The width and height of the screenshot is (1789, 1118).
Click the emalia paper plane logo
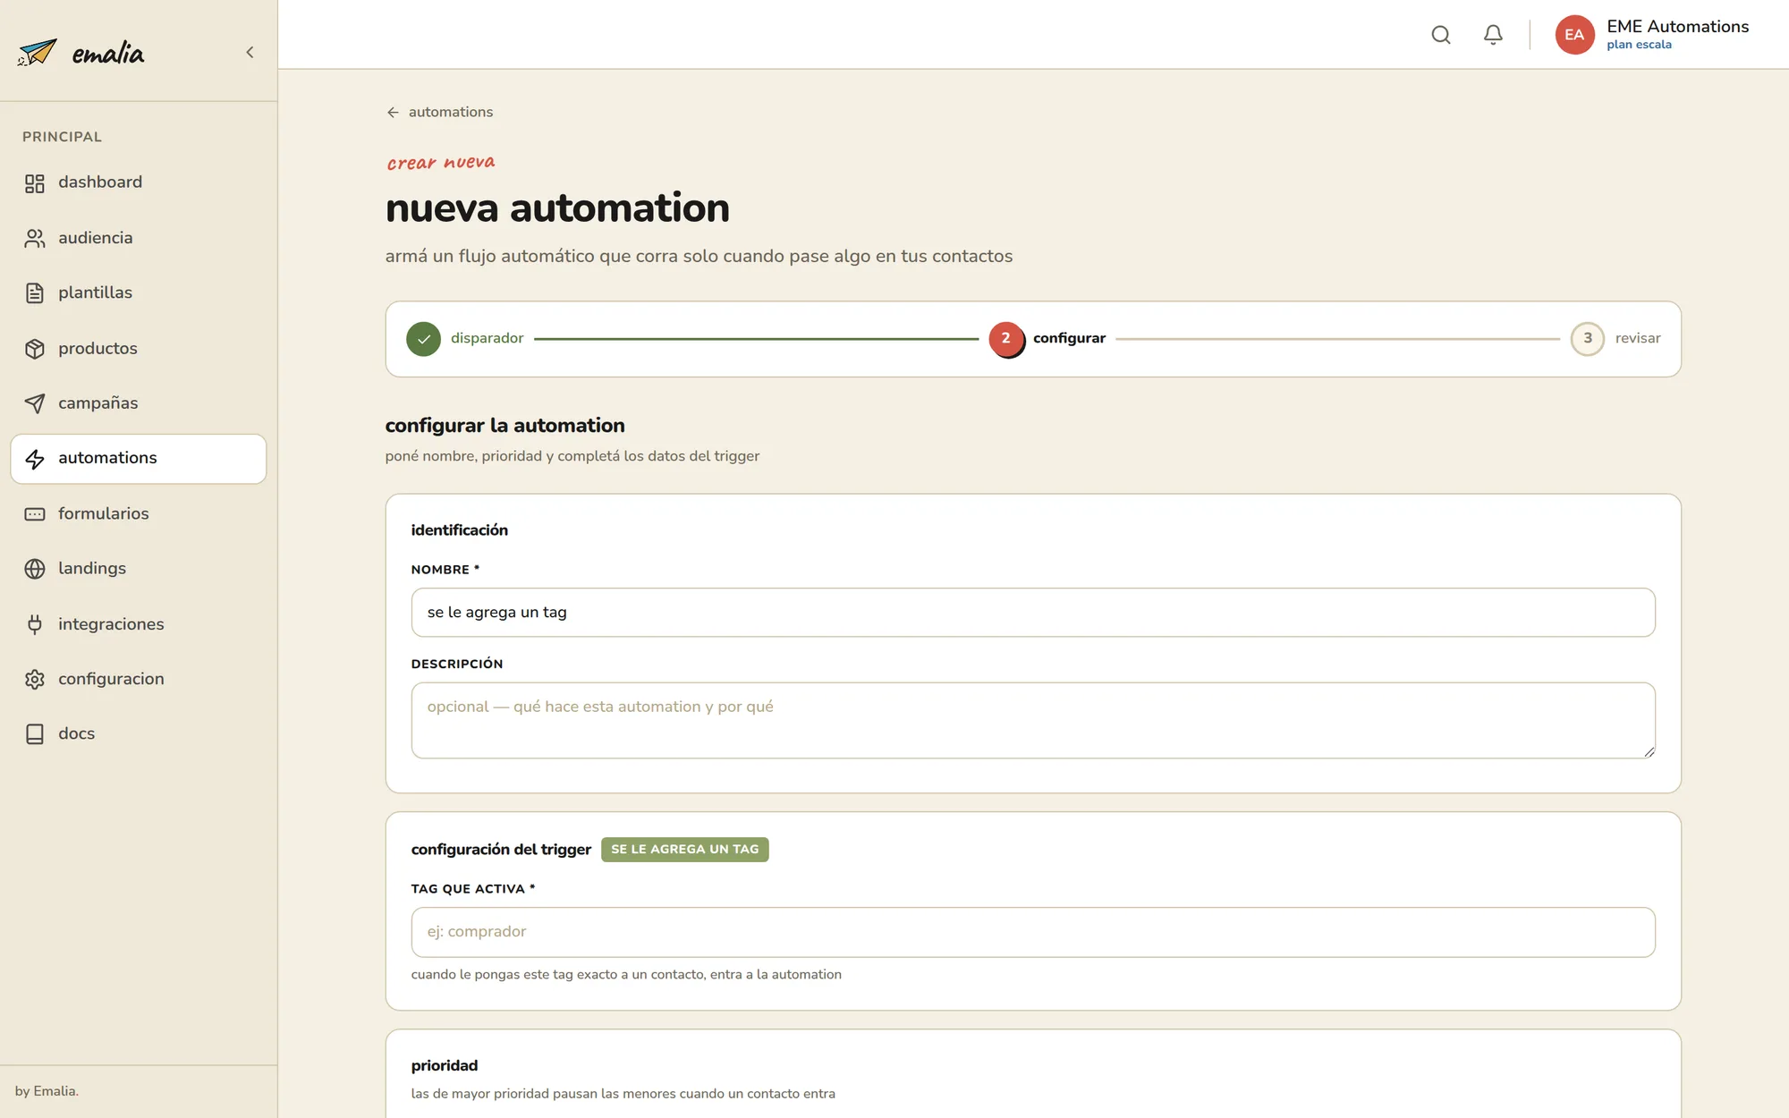[37, 53]
